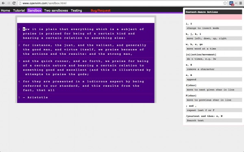Click 'move left, down, up, right' entry
This screenshot has width=244, height=152.
(214, 39)
